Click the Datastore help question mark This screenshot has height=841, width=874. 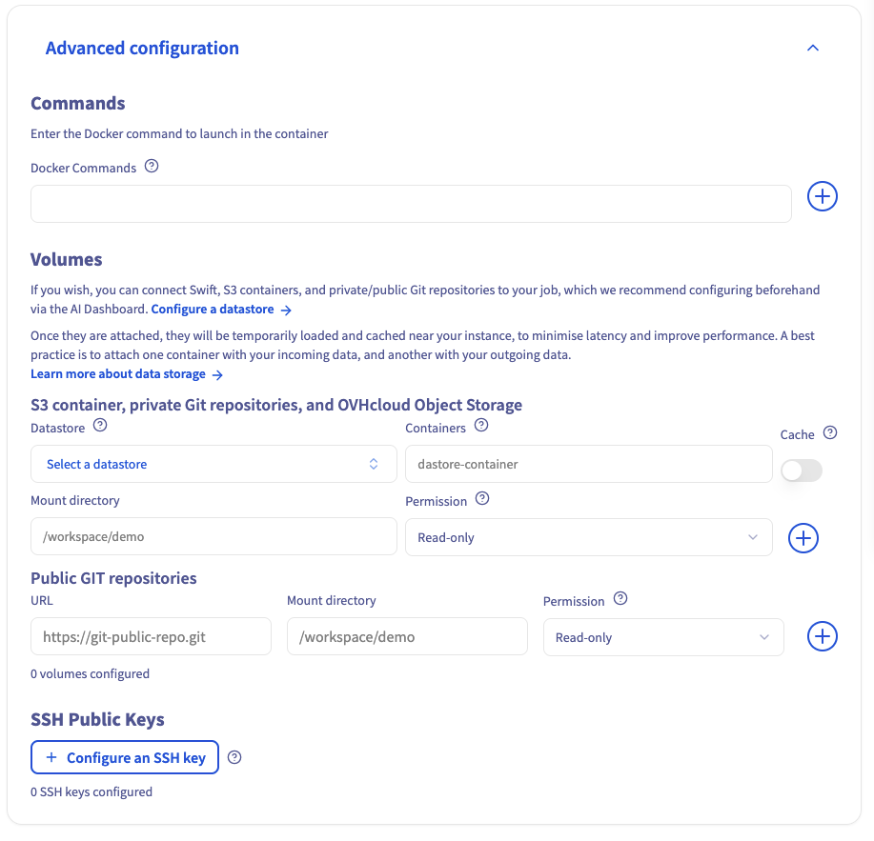click(x=101, y=426)
